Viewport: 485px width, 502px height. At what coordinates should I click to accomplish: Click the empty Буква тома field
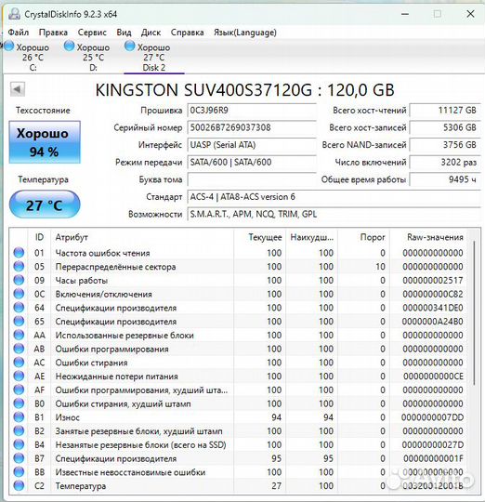(x=252, y=179)
